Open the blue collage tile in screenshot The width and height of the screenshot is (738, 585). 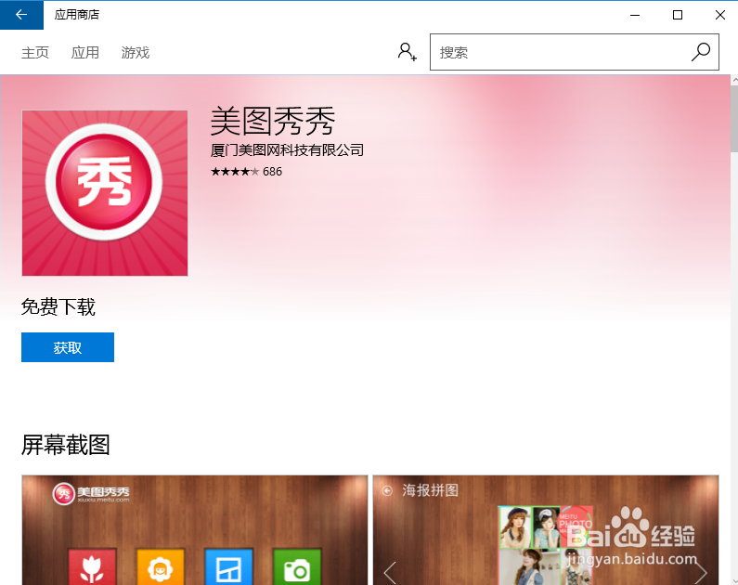228,566
